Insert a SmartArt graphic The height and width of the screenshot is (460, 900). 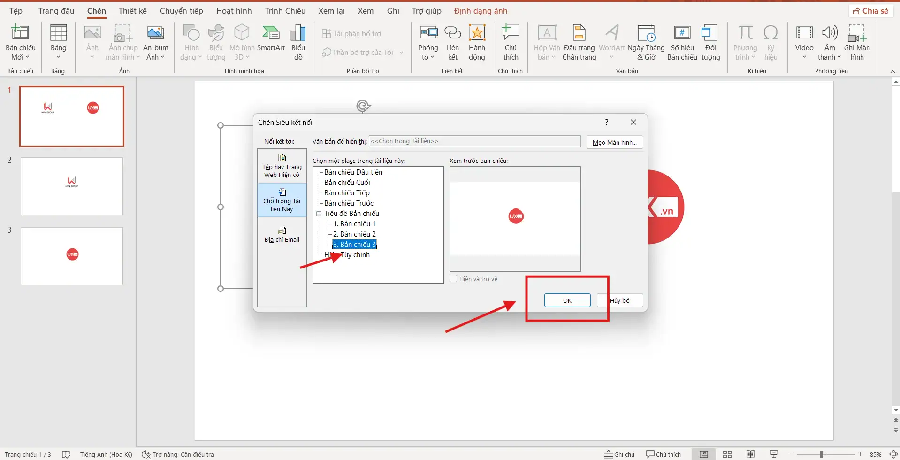[x=271, y=42]
